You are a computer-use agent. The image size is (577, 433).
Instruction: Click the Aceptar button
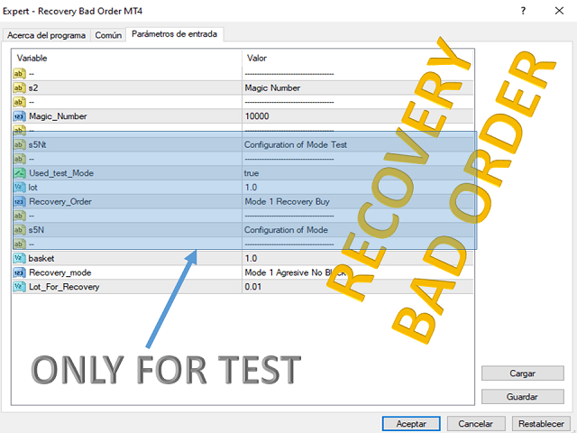(x=411, y=424)
